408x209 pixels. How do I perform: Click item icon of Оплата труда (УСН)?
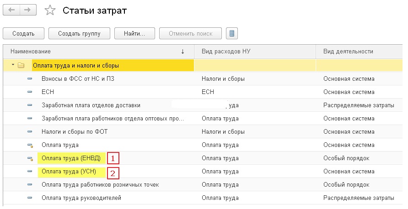pos(30,171)
